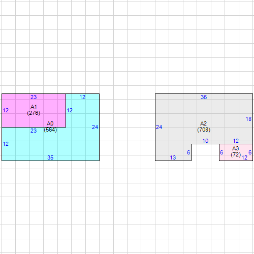Click the "23" dimension atop magenta A1
This screenshot has height=254, width=254.
coord(34,97)
